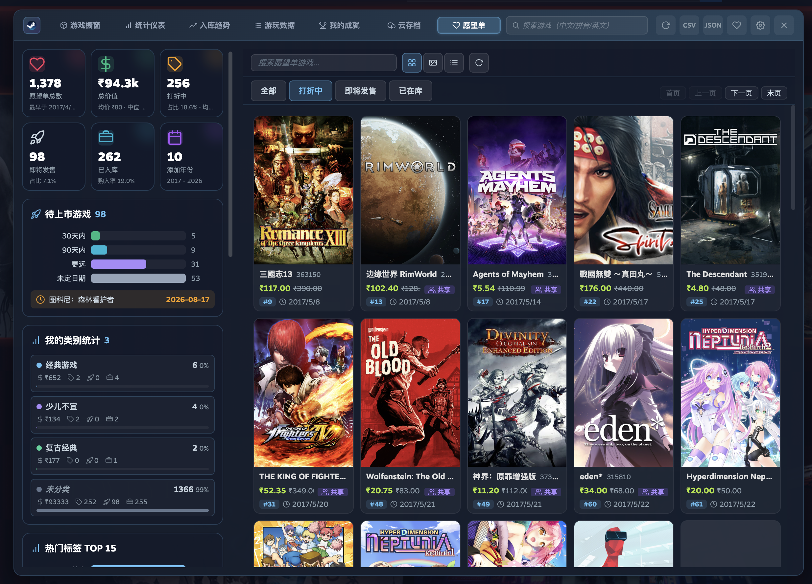Image resolution: width=812 pixels, height=584 pixels.
Task: Click the 未定日期 gray progress bar
Action: (x=138, y=278)
